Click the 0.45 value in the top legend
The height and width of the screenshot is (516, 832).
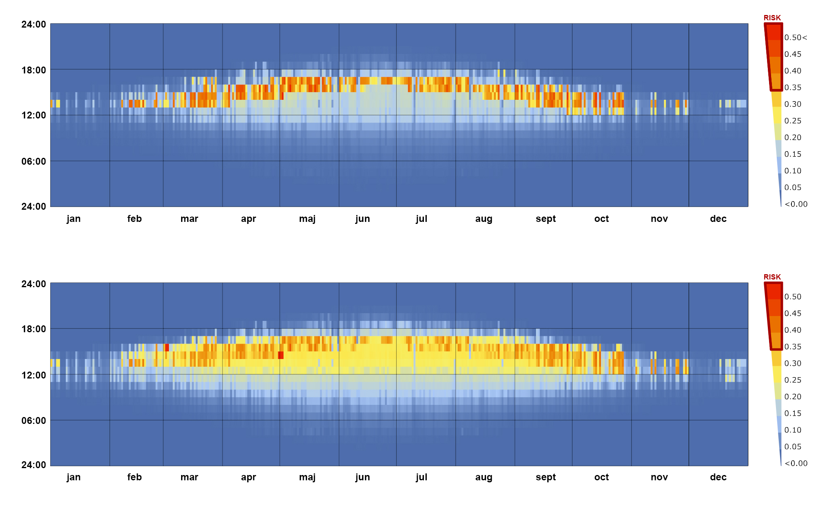793,54
